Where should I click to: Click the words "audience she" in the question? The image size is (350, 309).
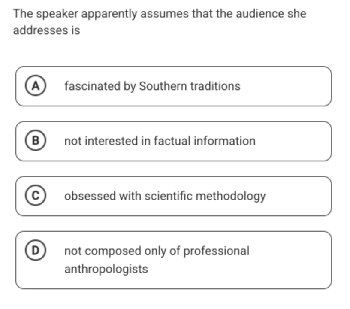point(271,14)
